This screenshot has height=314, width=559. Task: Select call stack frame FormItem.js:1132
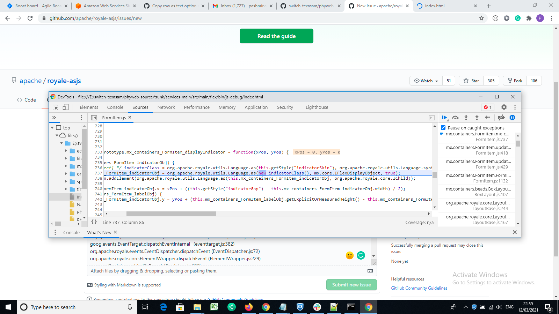(477, 178)
